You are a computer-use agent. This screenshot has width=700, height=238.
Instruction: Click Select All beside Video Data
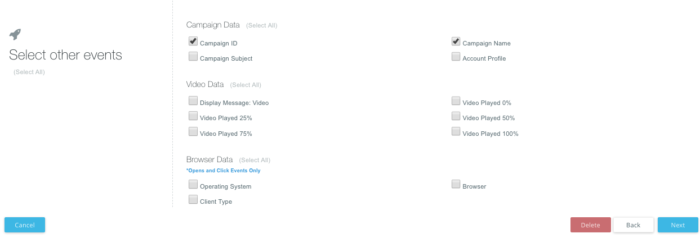click(246, 85)
